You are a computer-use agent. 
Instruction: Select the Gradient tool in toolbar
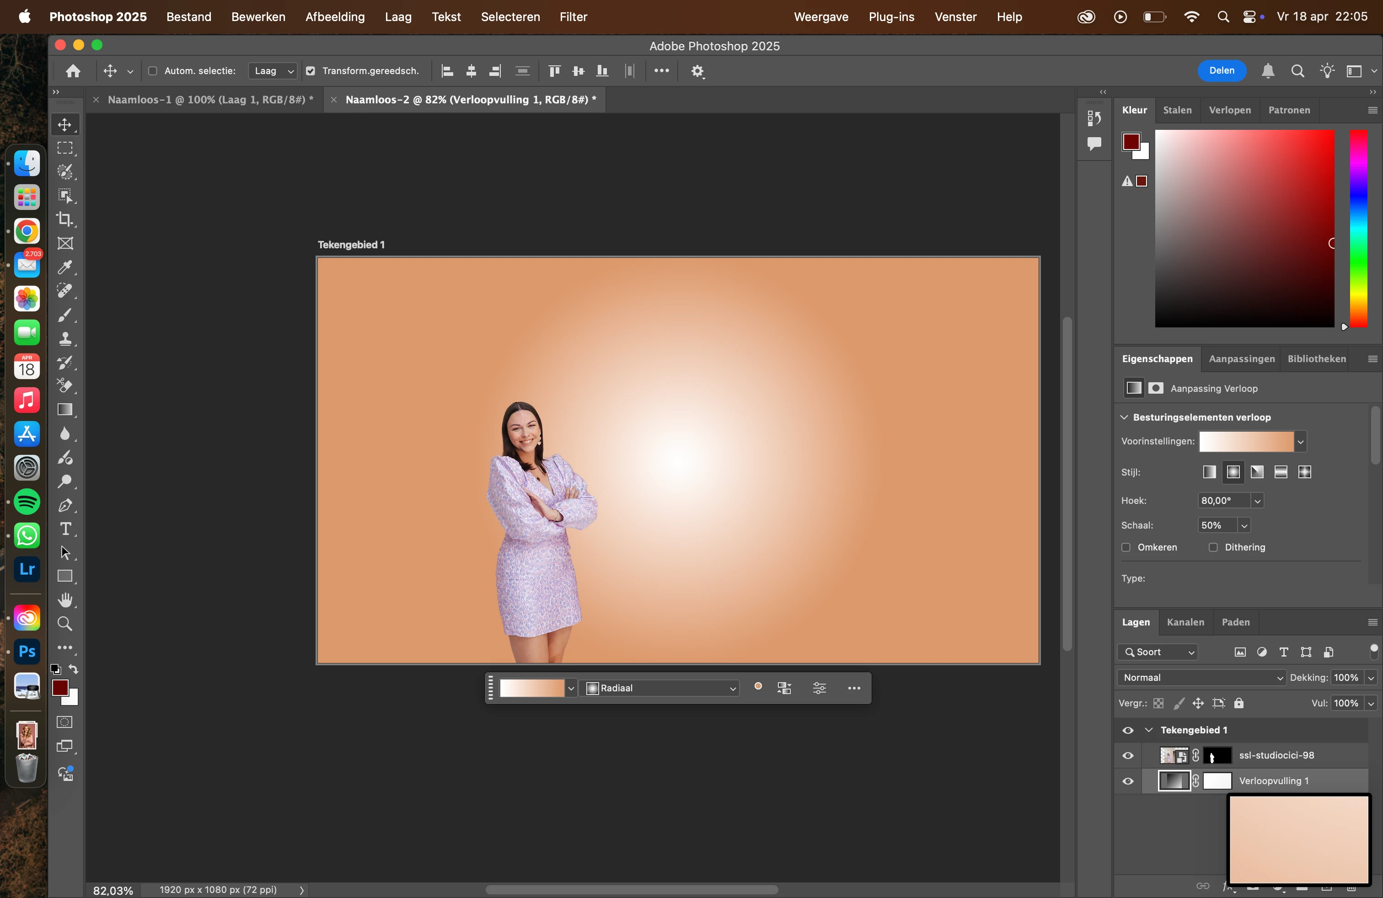coord(65,410)
